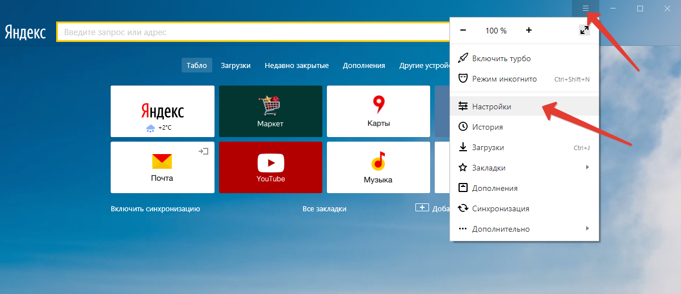681x294 pixels.
Task: Click the incognito mask icon
Action: [x=463, y=79]
